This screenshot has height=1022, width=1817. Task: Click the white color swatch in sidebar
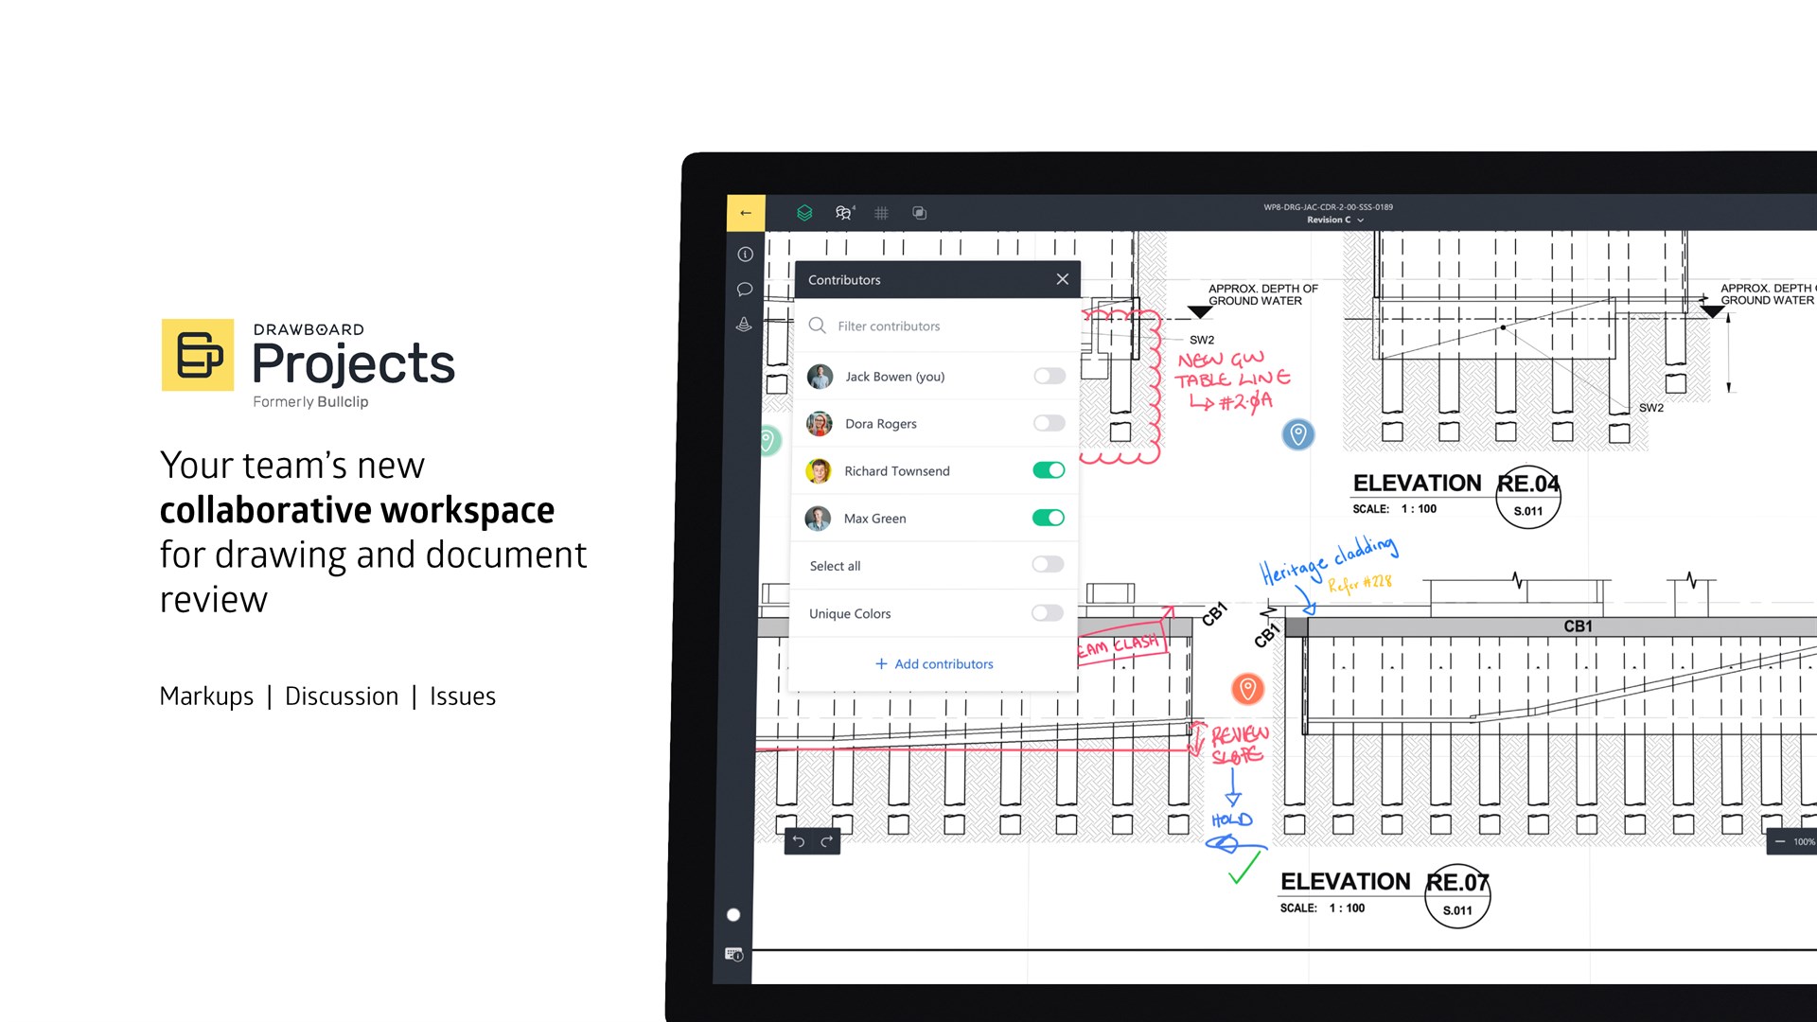click(733, 915)
